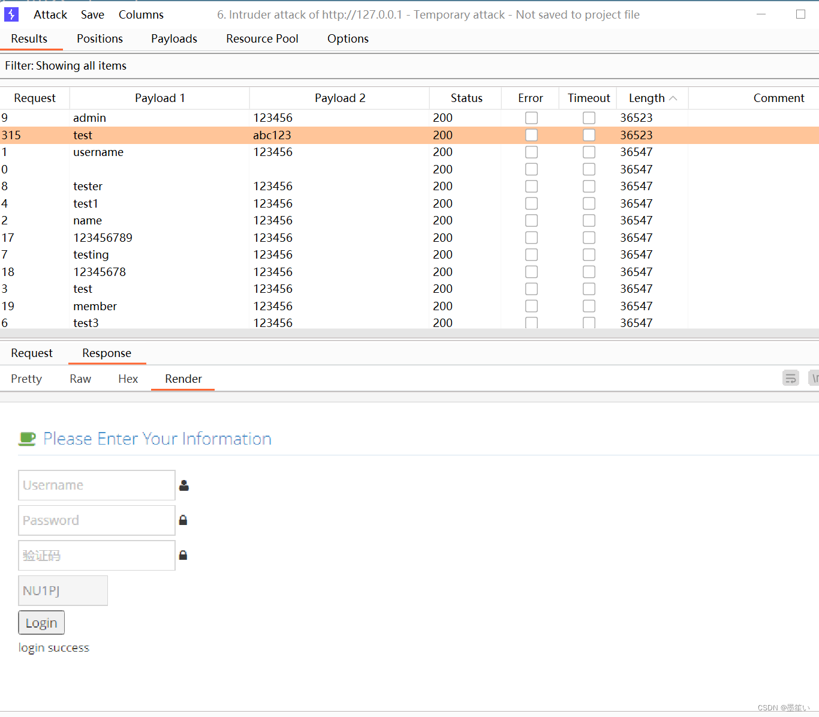Sort by Error column header

(531, 98)
